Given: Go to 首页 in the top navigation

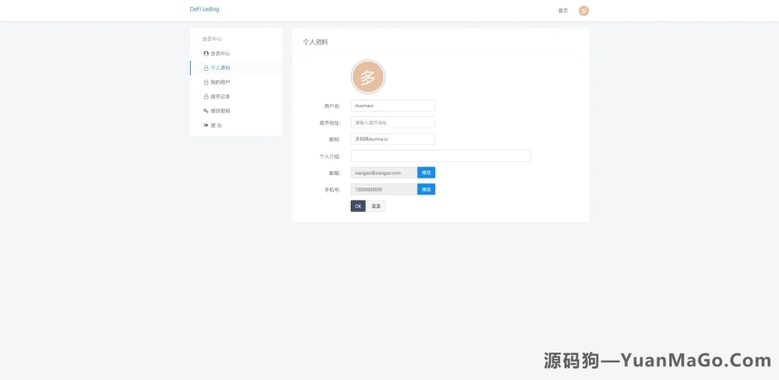Looking at the screenshot, I should (563, 11).
